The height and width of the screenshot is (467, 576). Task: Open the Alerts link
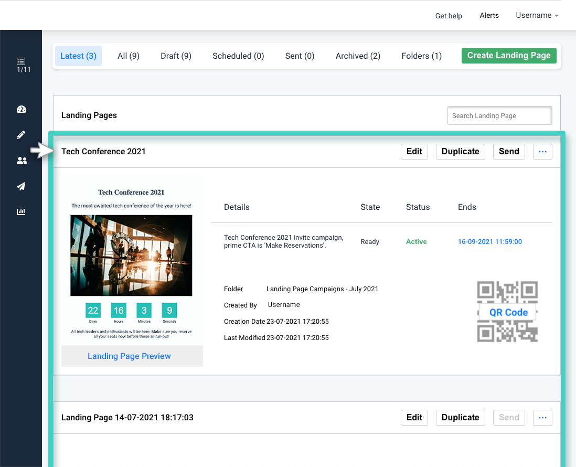(x=489, y=15)
